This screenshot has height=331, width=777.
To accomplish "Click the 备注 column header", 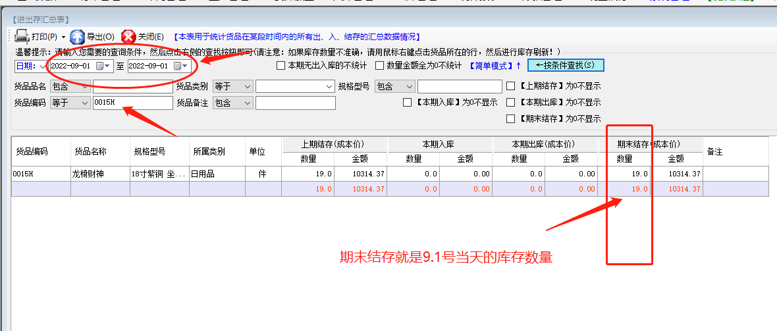I will [x=736, y=151].
